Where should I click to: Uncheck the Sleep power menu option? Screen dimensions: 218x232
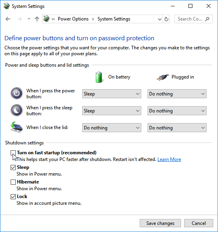tap(13, 167)
